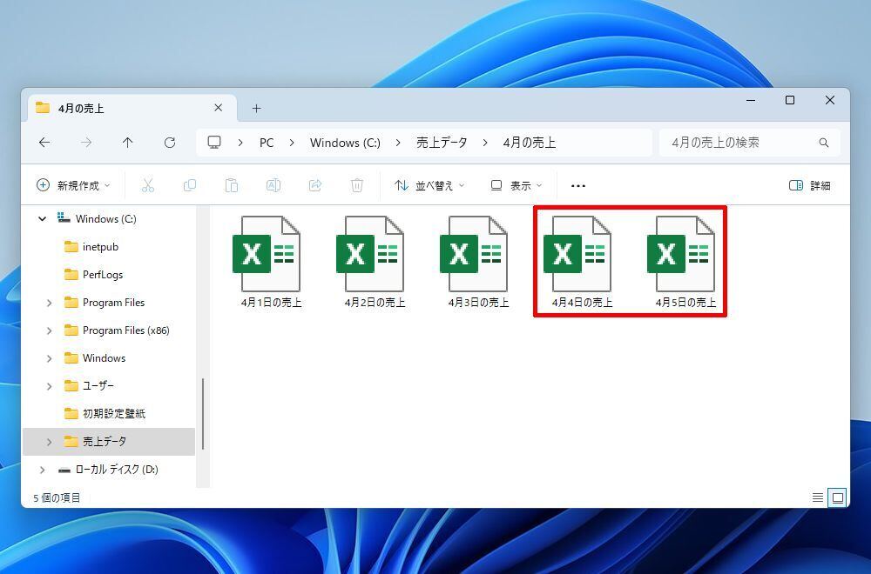Navigate back with the Back arrow

pos(44,143)
